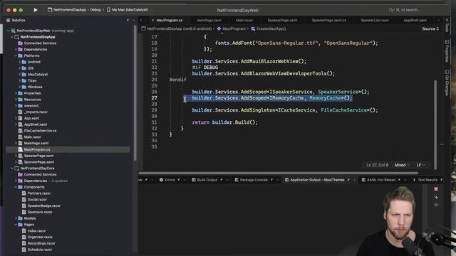Switch to the SpeakerPage.xaml.cs tab
Viewport: 456px width, 256px height.
pos(329,21)
